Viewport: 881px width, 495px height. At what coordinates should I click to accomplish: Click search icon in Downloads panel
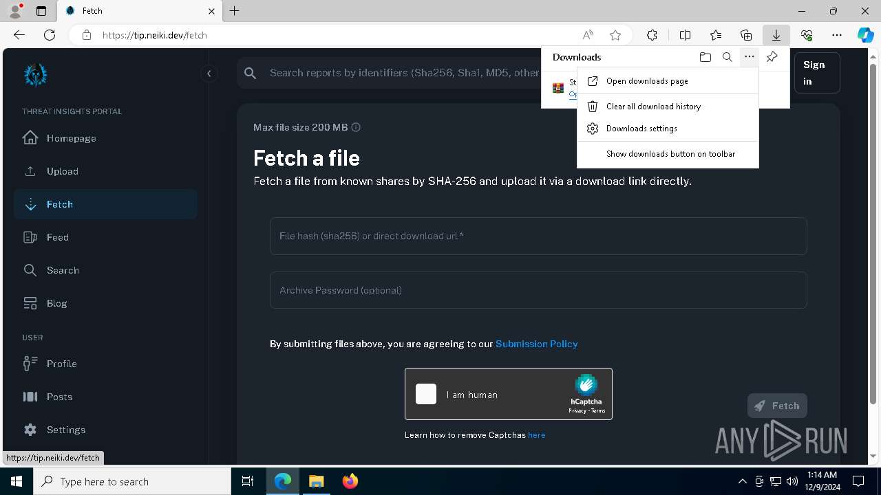click(x=727, y=57)
